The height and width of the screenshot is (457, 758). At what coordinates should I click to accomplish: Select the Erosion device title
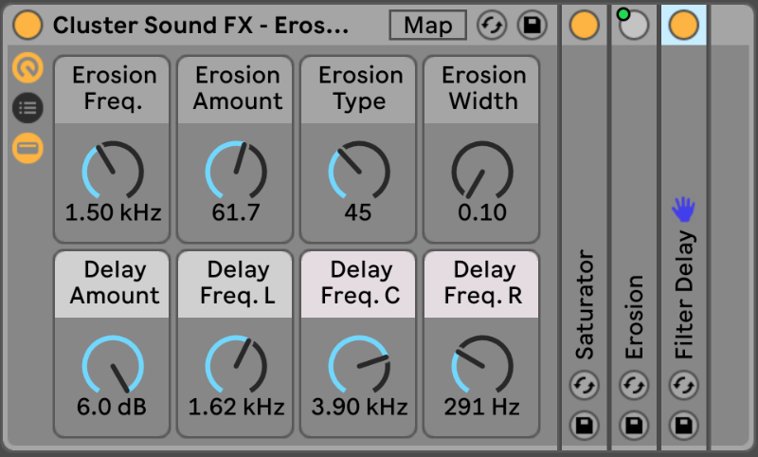tap(634, 317)
